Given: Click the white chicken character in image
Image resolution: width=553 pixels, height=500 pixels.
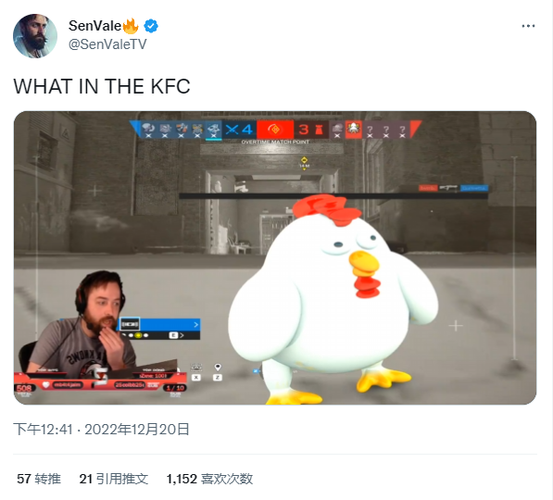Looking at the screenshot, I should click(332, 300).
